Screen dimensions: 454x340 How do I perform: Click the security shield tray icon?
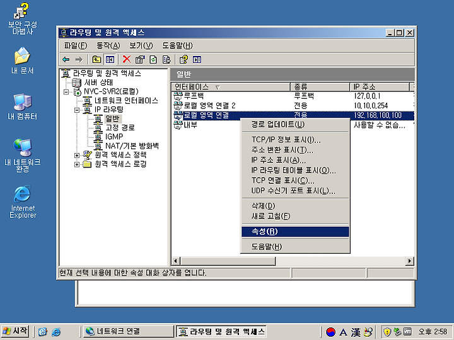pos(387,332)
